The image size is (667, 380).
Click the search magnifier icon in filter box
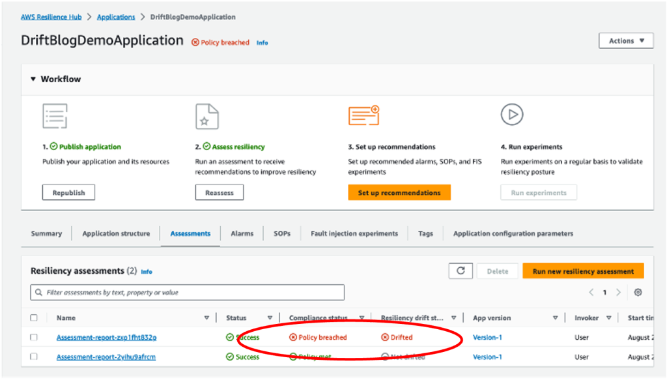pyautogui.click(x=38, y=293)
